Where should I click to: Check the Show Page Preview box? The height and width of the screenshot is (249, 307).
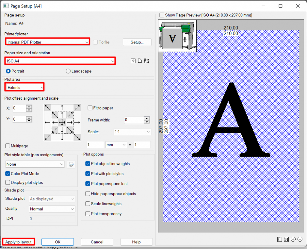[x=162, y=15]
